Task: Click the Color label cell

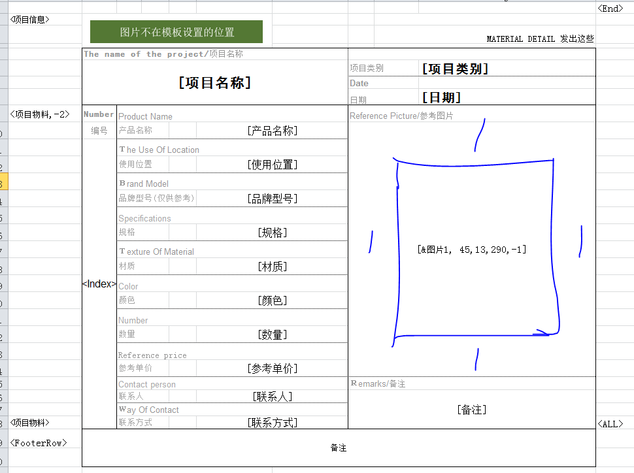Action: tap(128, 286)
